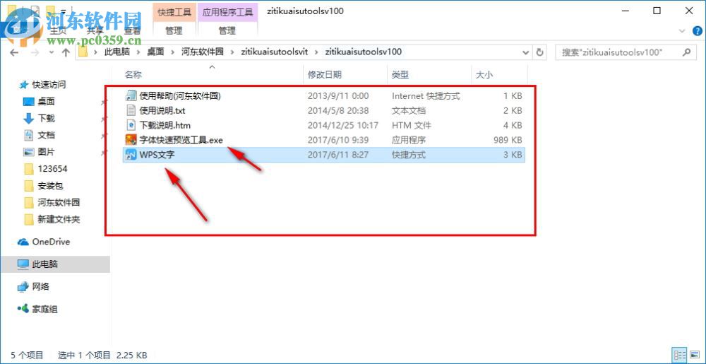The height and width of the screenshot is (364, 706).
Task: Click the WPS文字 shortcut icon
Action: 131,155
